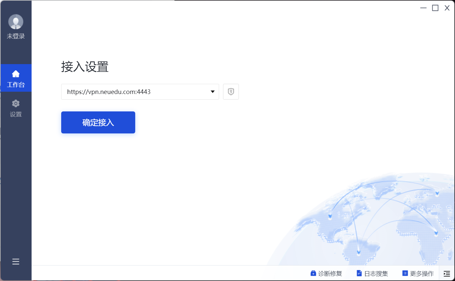Open the 设置 tab label

(x=16, y=114)
